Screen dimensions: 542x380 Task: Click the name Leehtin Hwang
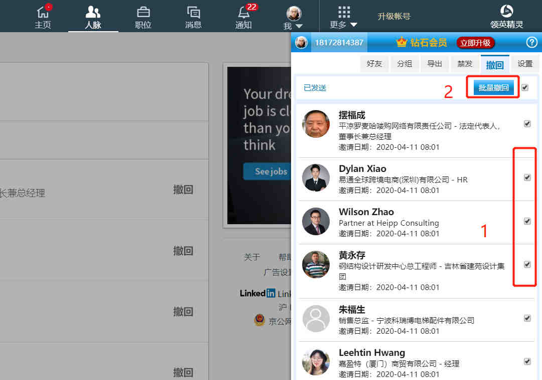(372, 353)
